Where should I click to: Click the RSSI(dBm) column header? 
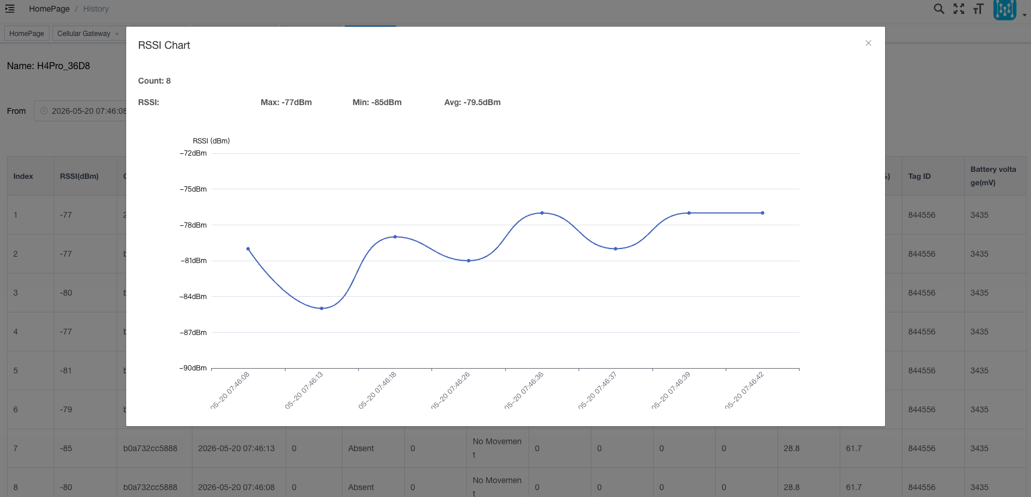[x=79, y=176]
